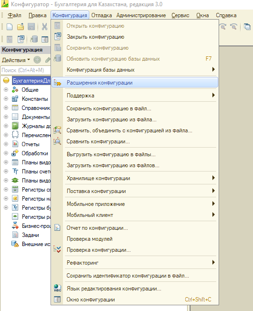Click the Константы tree node icon

15,99
